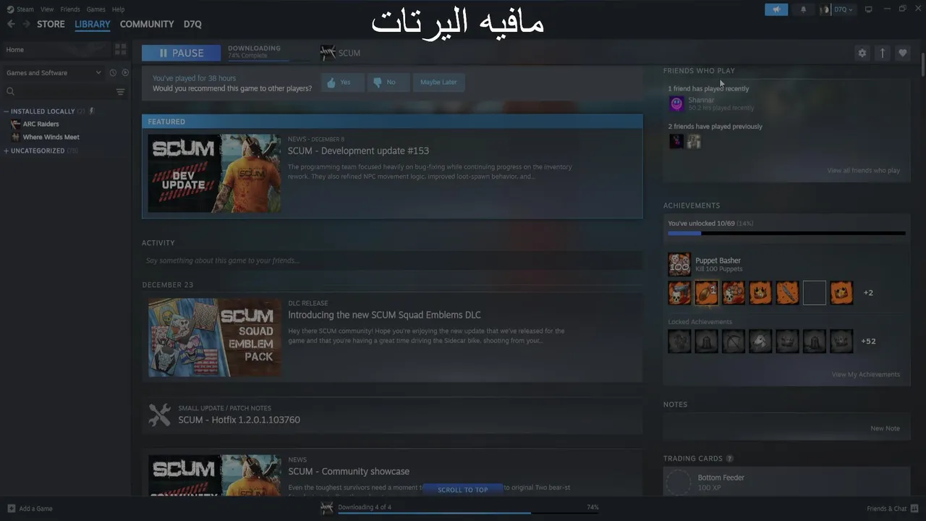This screenshot has height=521, width=926.
Task: Open the View menu
Action: coord(47,9)
